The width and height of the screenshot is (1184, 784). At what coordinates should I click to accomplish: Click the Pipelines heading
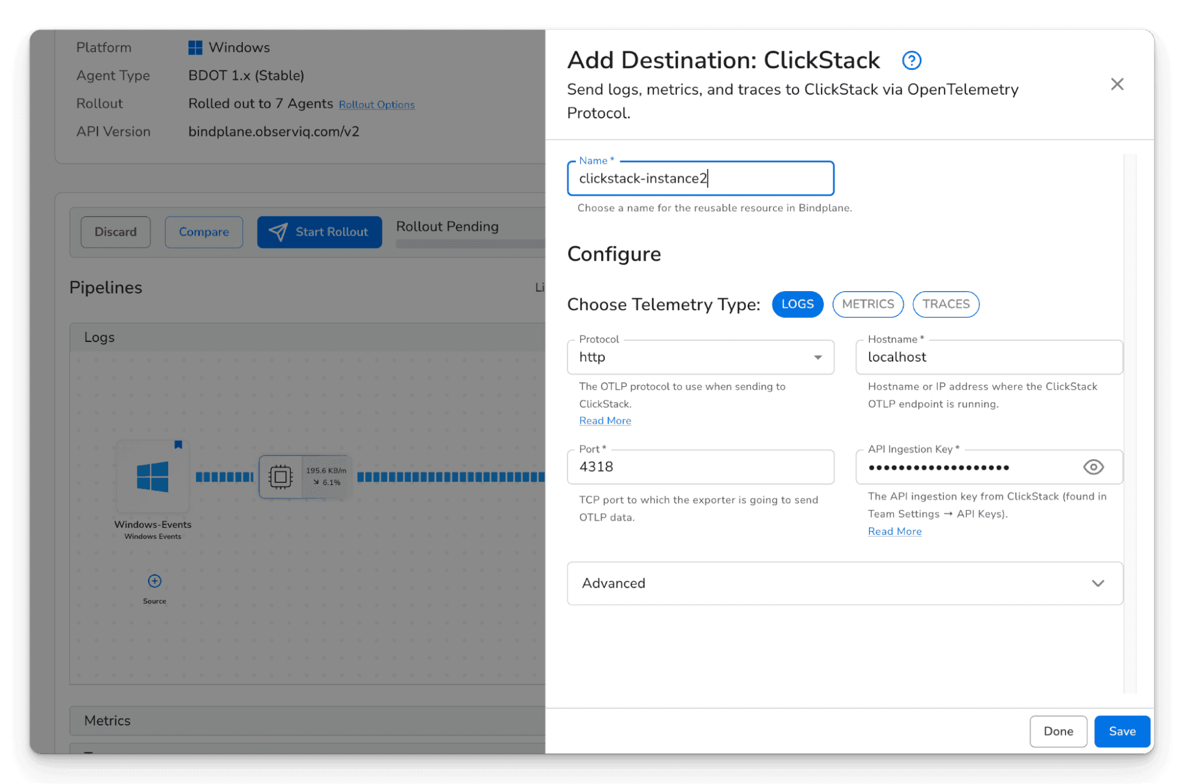click(x=105, y=288)
